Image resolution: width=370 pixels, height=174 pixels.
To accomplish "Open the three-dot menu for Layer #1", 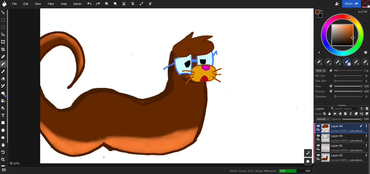I will (366, 146).
